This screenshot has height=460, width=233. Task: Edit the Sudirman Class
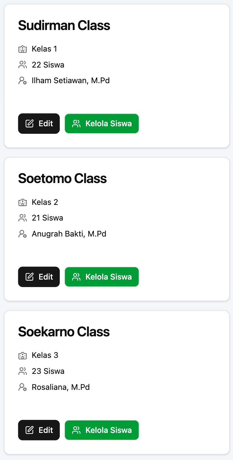click(39, 124)
